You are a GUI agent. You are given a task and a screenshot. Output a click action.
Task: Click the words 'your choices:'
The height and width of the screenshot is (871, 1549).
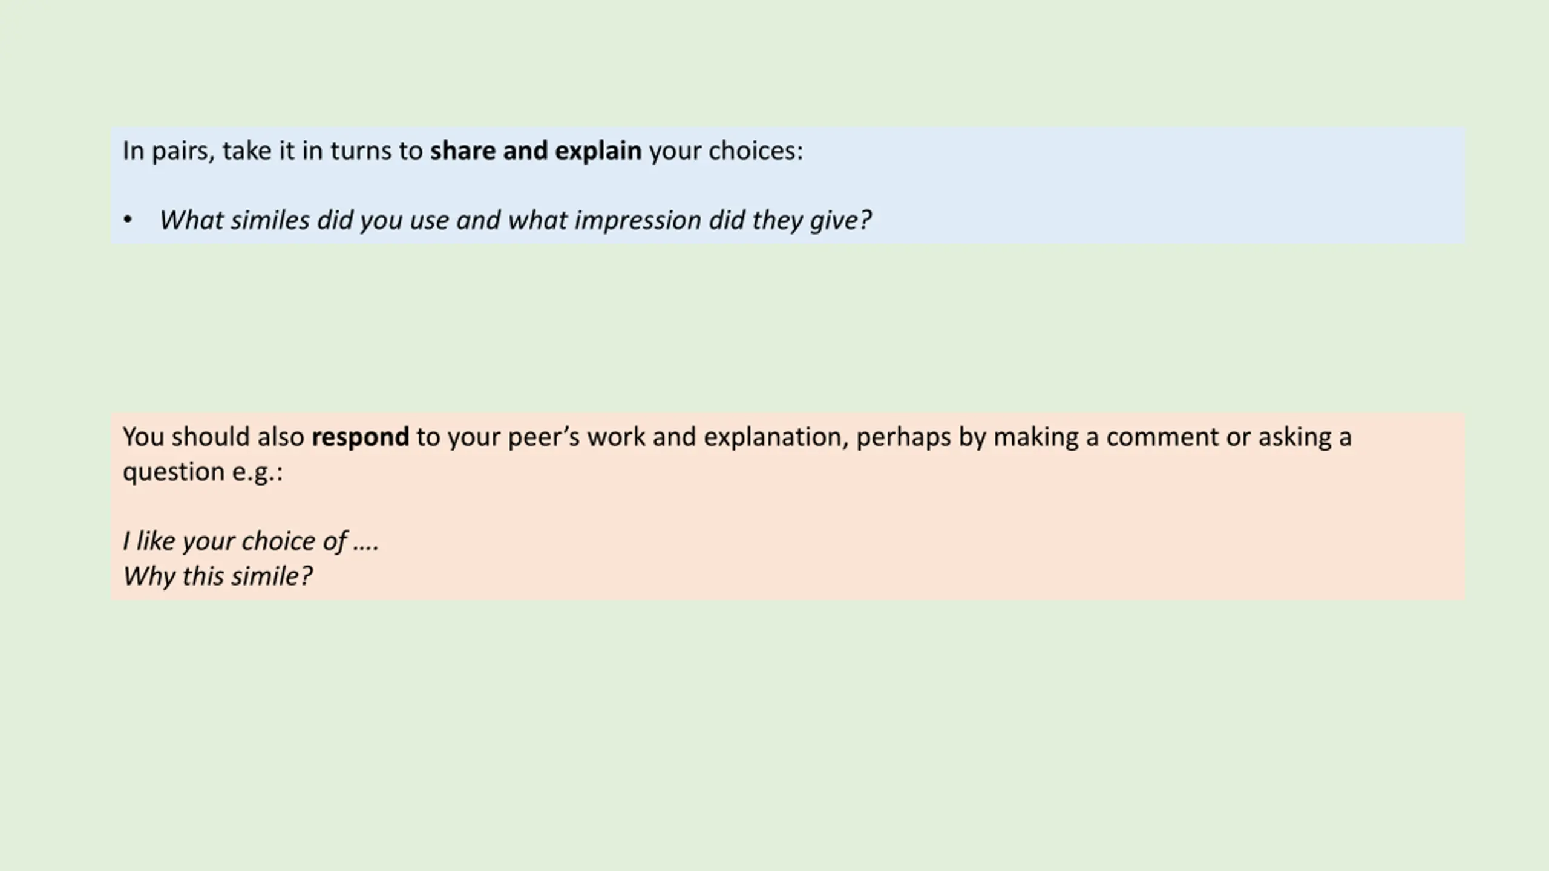tap(726, 151)
